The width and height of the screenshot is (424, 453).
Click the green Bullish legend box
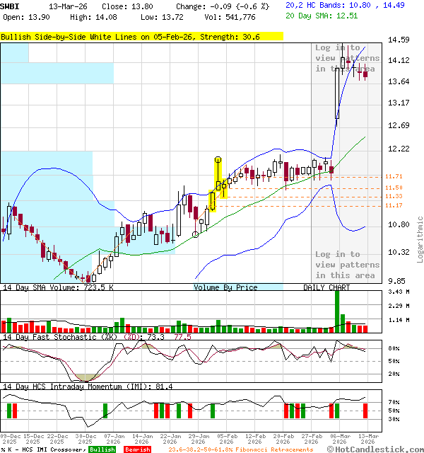tap(102, 449)
